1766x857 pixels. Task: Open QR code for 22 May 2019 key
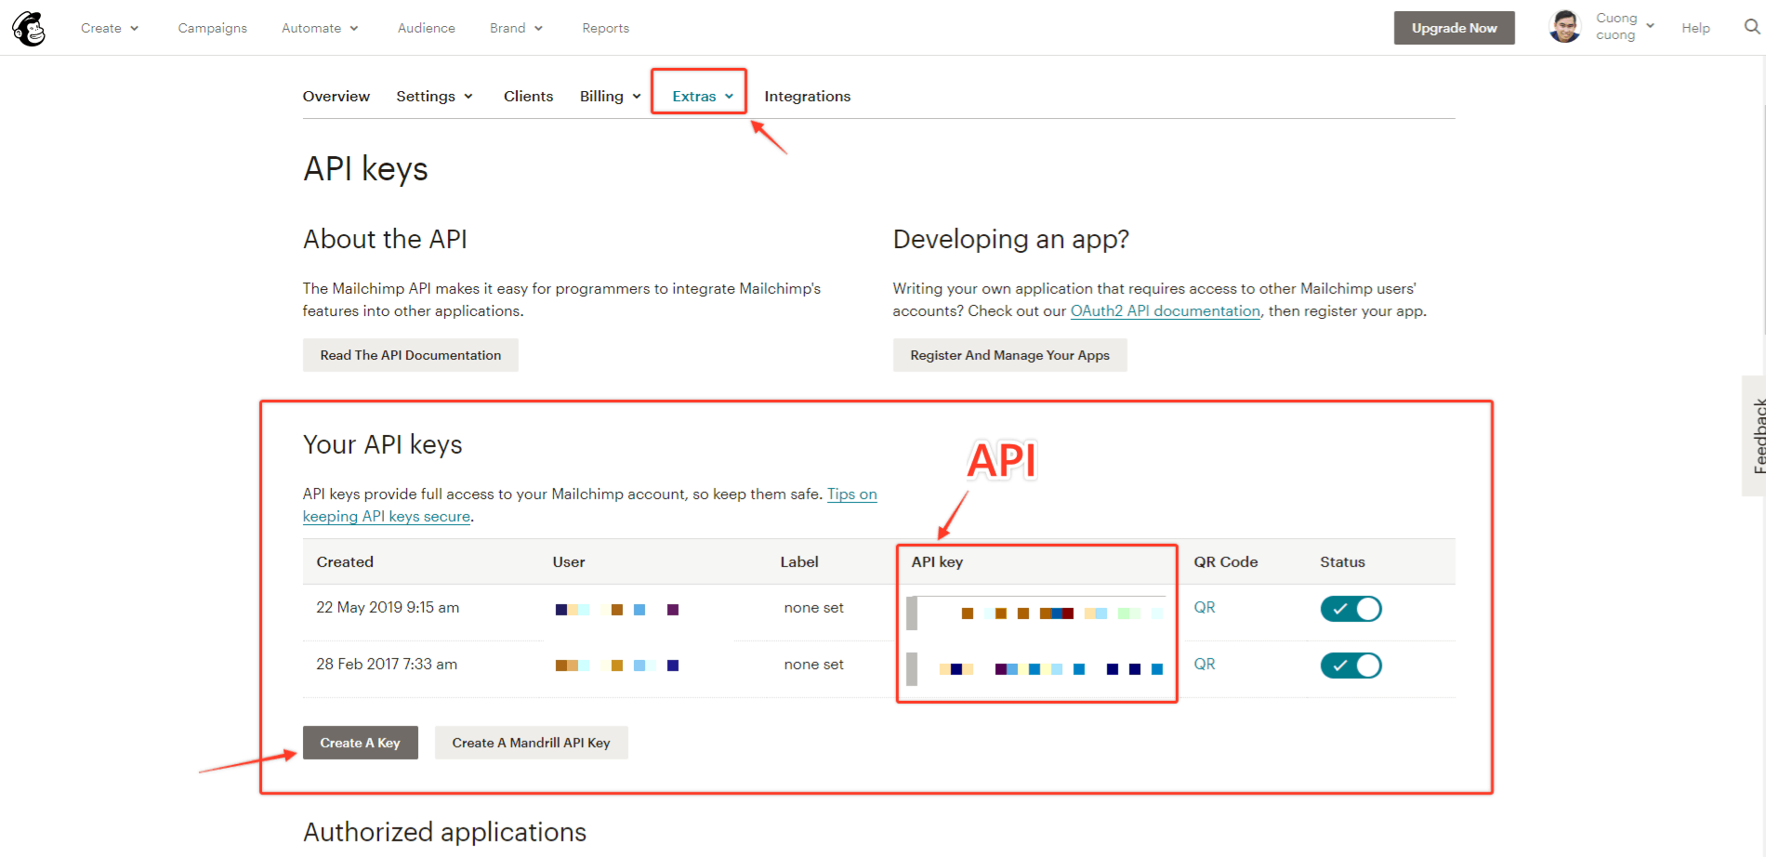point(1204,607)
